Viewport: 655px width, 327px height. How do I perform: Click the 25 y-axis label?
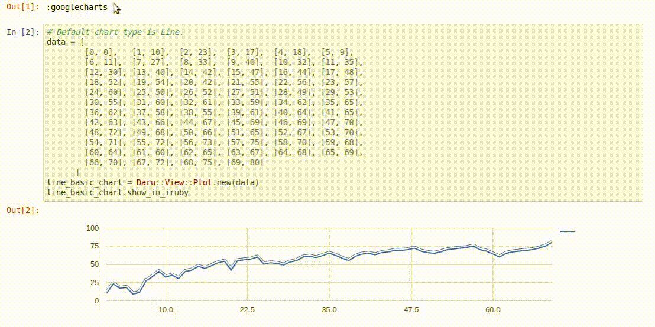[x=95, y=282]
